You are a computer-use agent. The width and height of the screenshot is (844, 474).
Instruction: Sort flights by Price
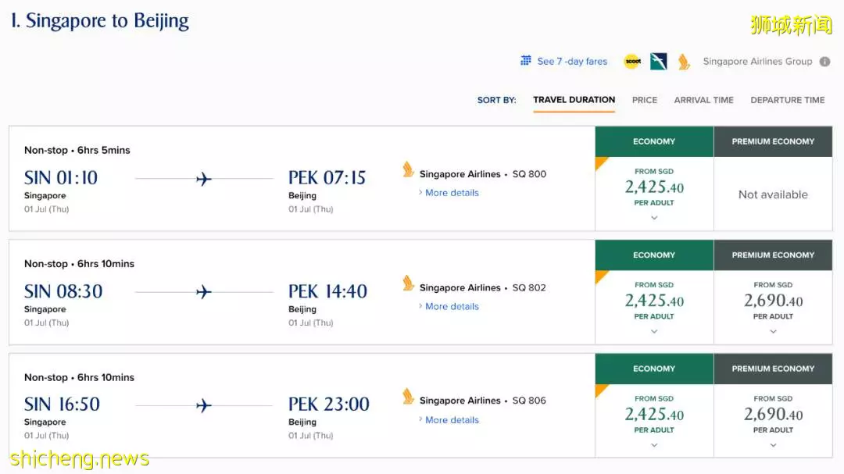pyautogui.click(x=644, y=100)
